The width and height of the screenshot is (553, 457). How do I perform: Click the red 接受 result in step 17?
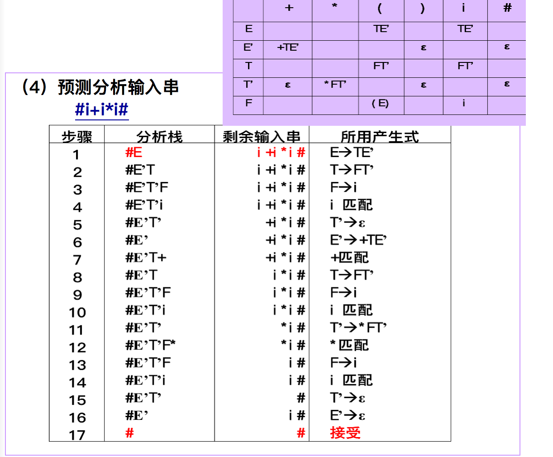click(x=345, y=433)
